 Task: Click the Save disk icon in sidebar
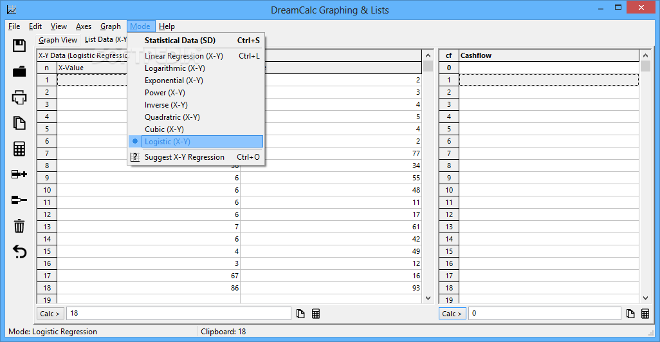(x=19, y=46)
